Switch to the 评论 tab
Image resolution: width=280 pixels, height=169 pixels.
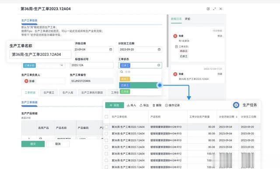188,19
